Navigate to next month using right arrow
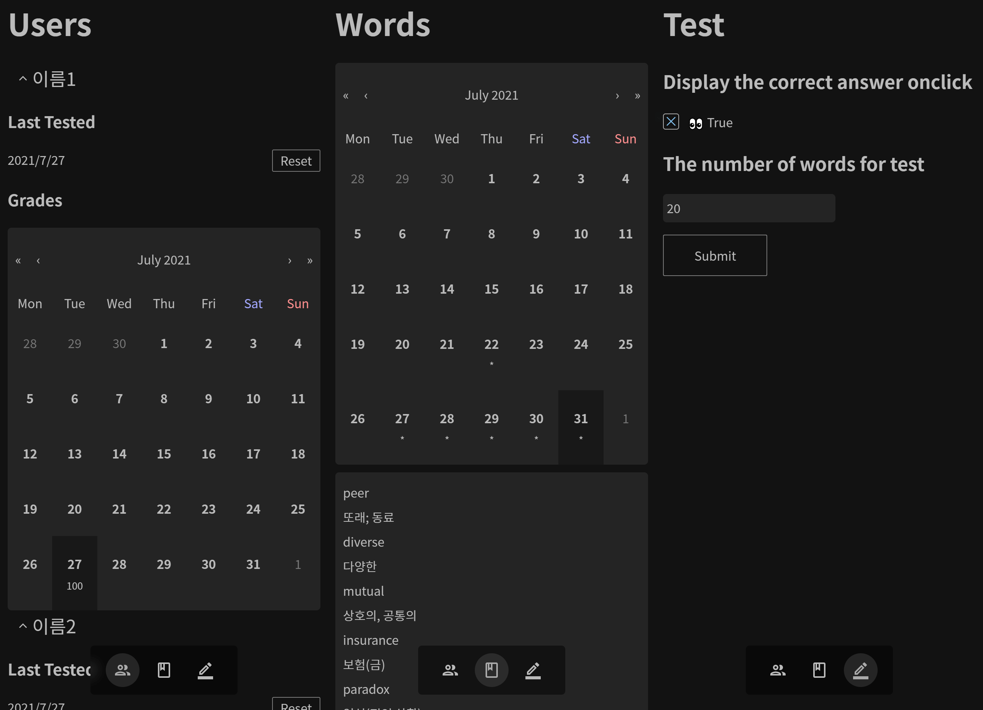Screen dimensions: 983x710 click(617, 95)
